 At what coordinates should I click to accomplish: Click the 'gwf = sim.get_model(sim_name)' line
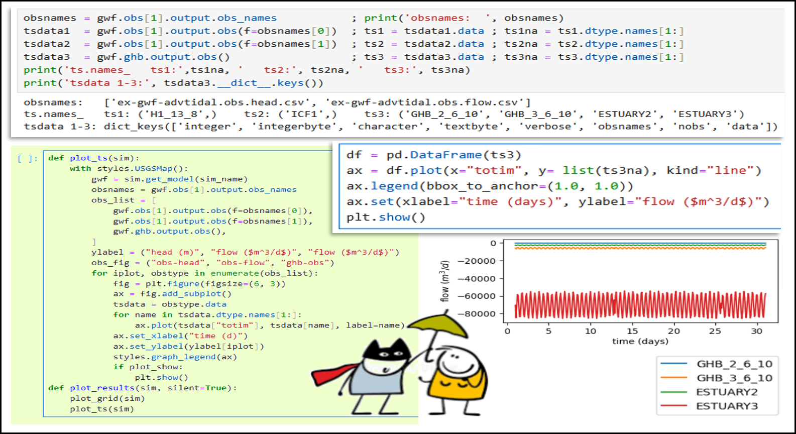click(x=169, y=179)
